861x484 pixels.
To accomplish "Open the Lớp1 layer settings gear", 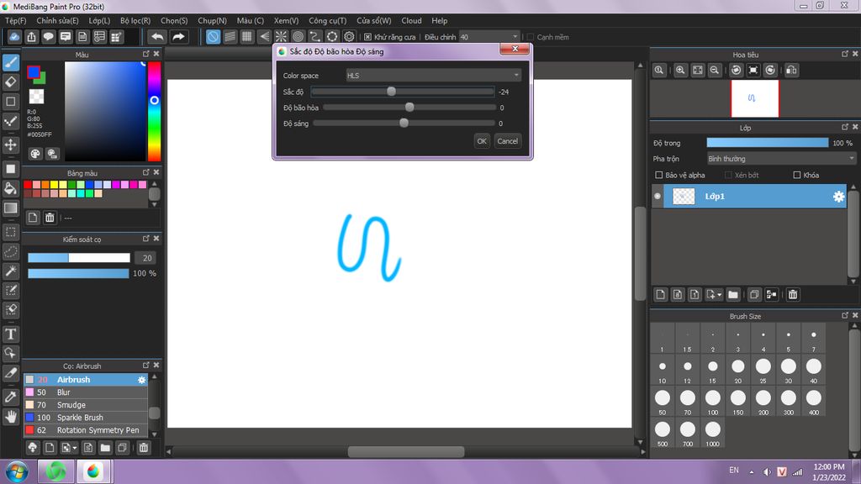I will [x=838, y=197].
